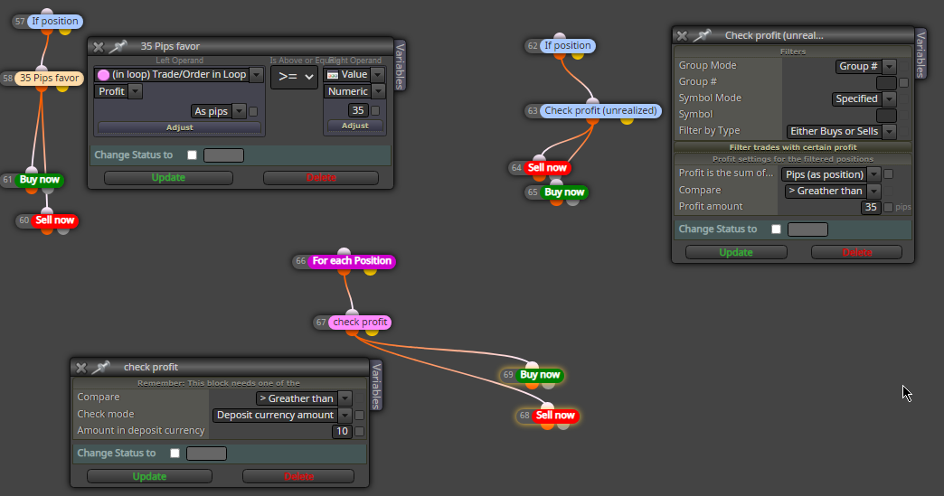The image size is (944, 496).
Task: Select node 67 check profit
Action: [x=360, y=323]
